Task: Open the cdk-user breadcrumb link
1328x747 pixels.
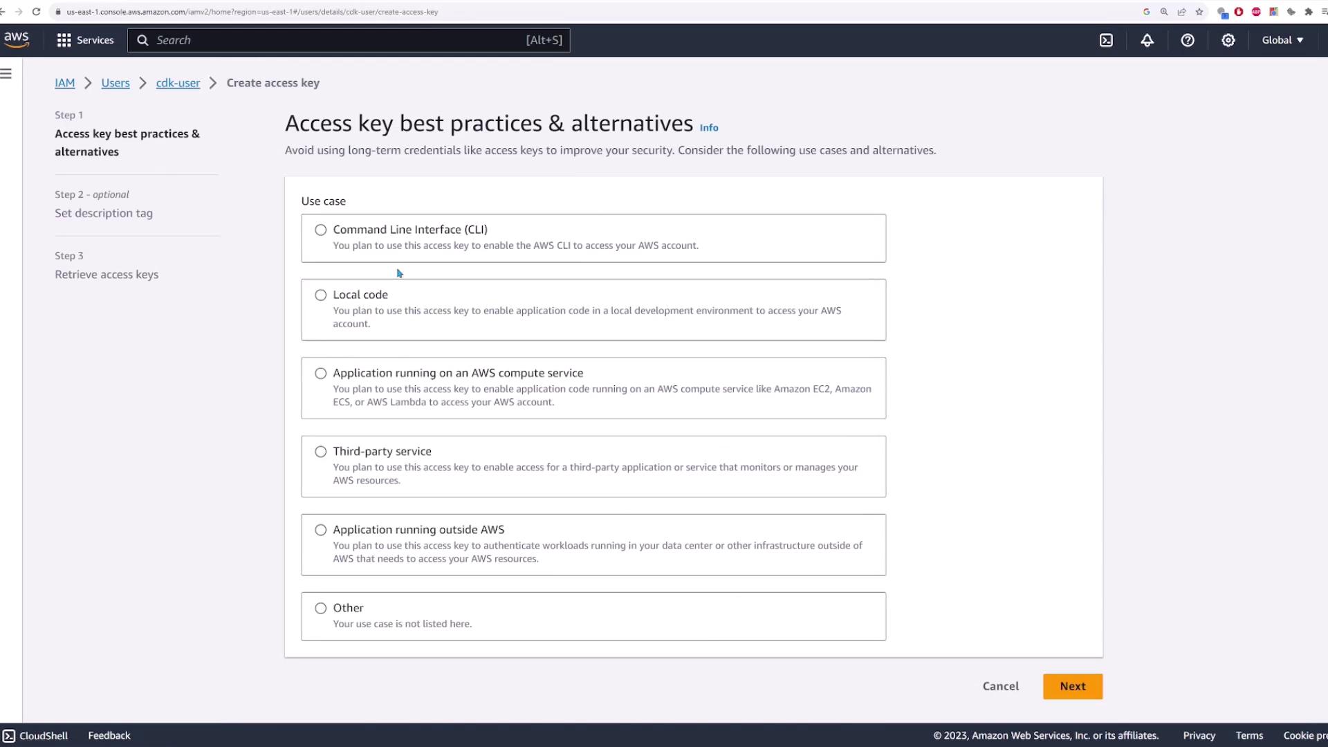Action: click(x=178, y=83)
